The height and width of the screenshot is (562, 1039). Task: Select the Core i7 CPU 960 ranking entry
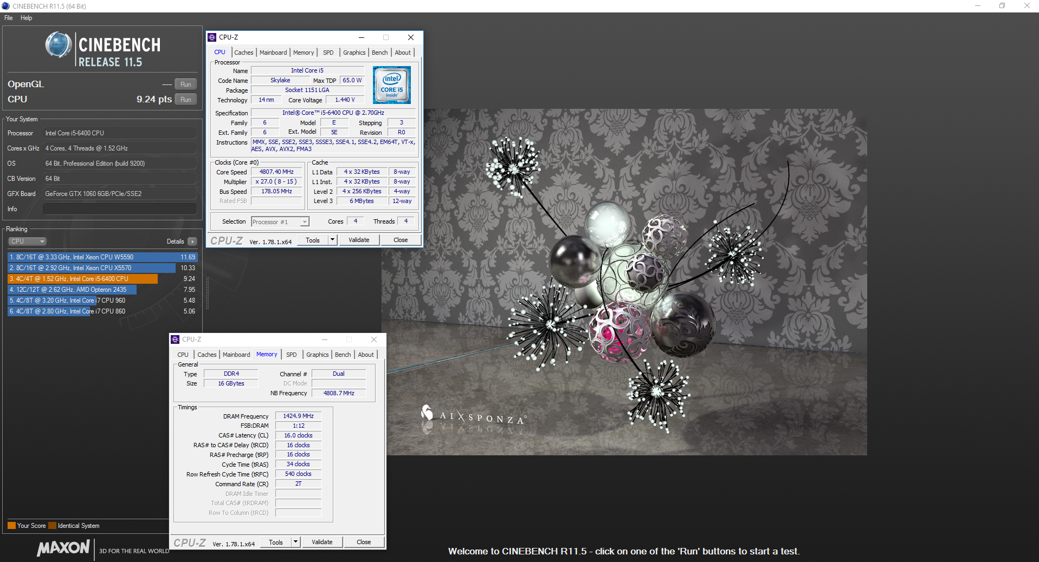(x=102, y=300)
